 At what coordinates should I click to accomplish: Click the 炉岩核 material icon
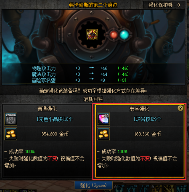103,119
